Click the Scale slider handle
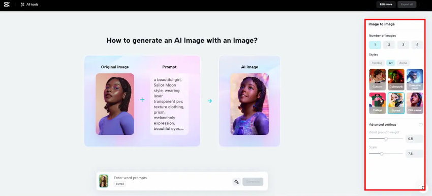The height and width of the screenshot is (196, 432). [382, 154]
